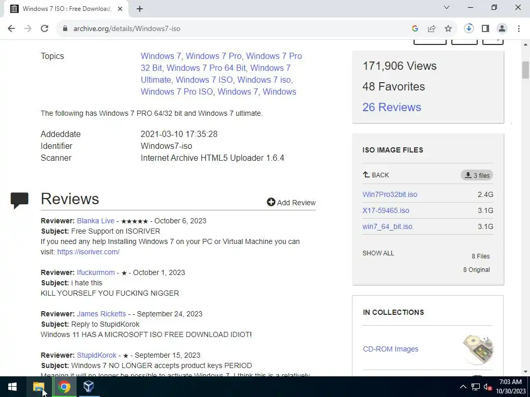Click the 48 Favorites text
This screenshot has width=530, height=397.
tap(393, 86)
